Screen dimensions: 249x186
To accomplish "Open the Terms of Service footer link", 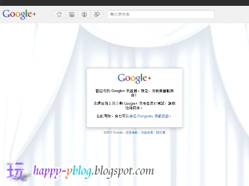I will tap(132, 133).
